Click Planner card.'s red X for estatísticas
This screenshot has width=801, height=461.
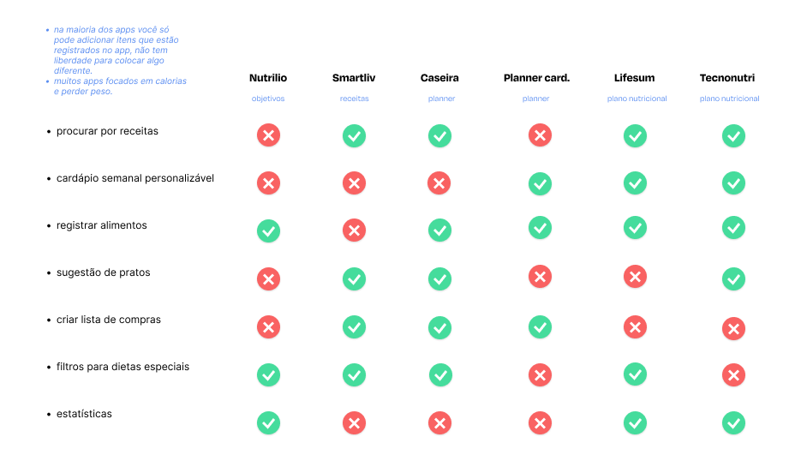click(540, 422)
